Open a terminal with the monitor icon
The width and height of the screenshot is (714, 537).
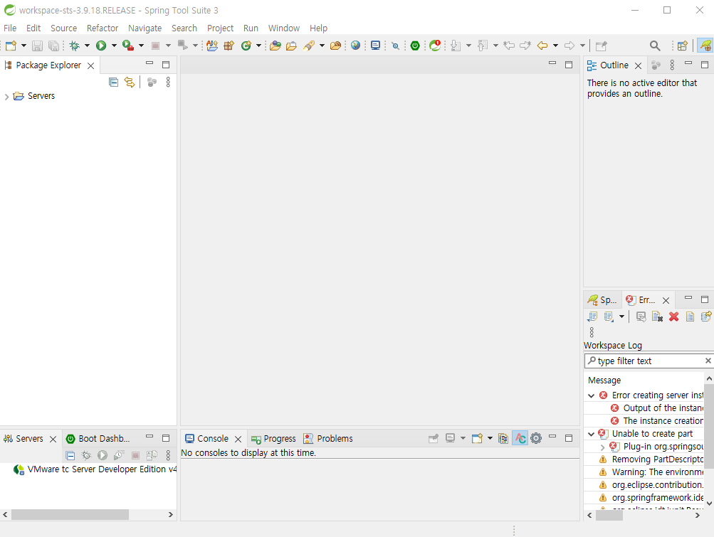pos(375,46)
